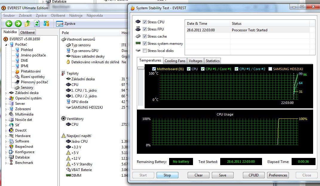
Task: Switch to the Voltages tab
Action: click(195, 61)
